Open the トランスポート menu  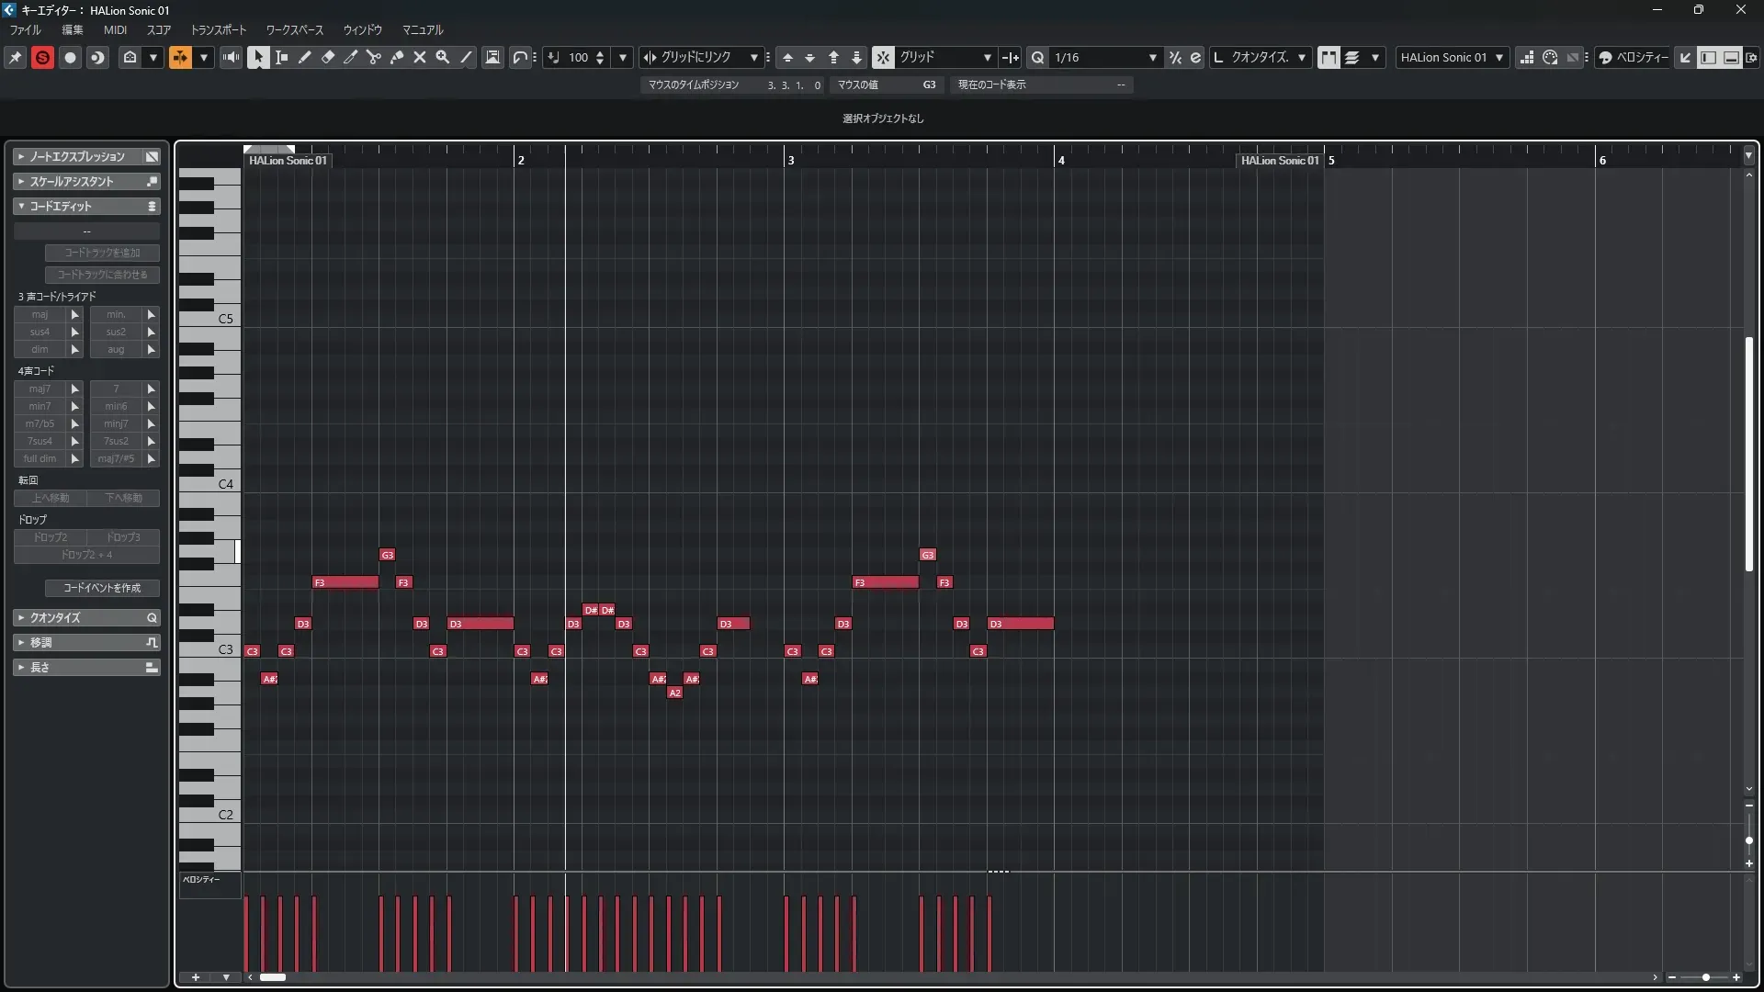click(218, 29)
